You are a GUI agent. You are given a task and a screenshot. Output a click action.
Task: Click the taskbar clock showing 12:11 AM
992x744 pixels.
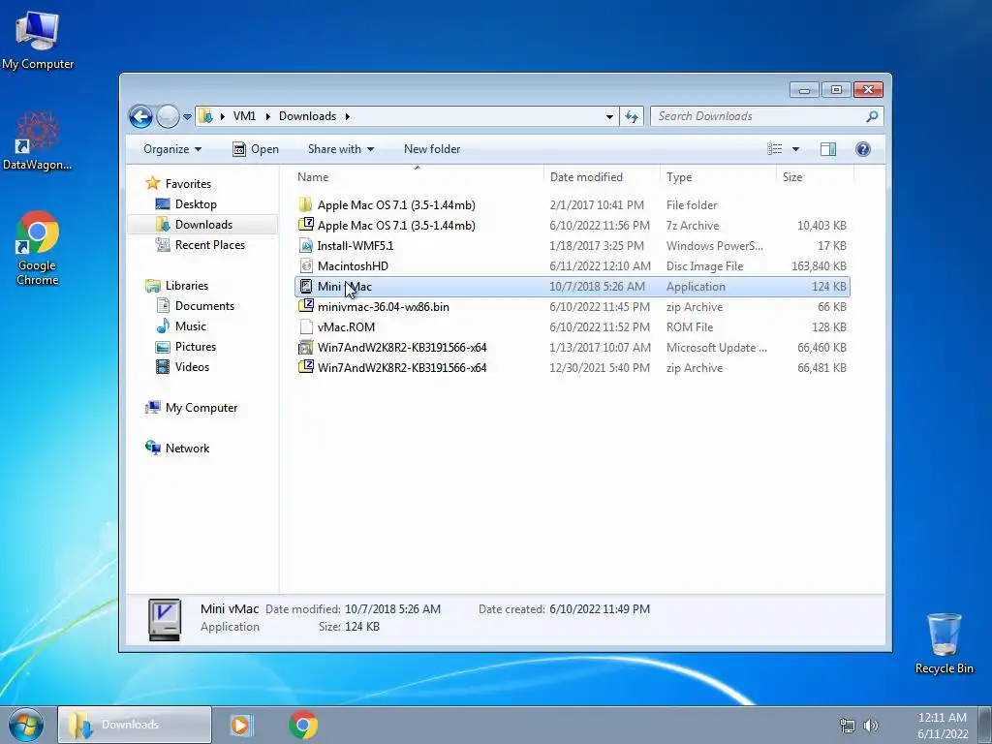tap(942, 726)
